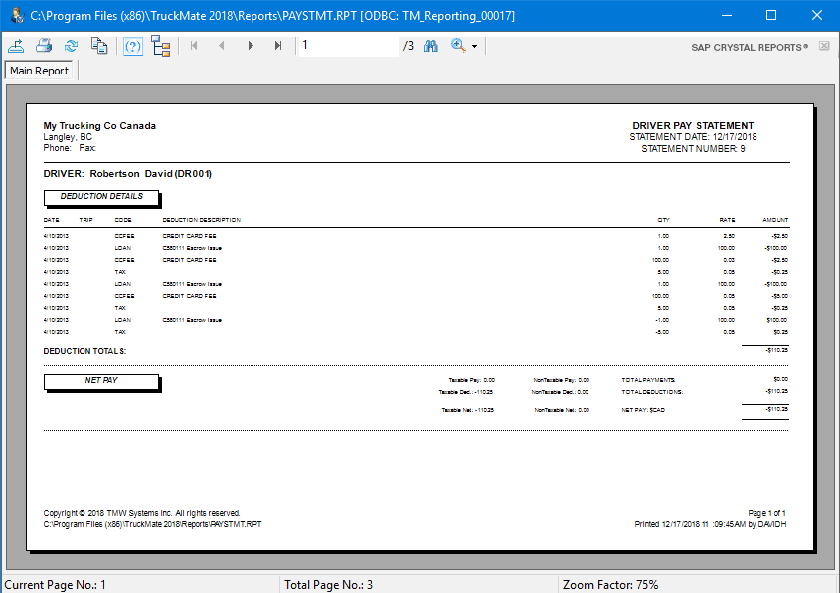Click the Zoom magnifier icon
Viewport: 840px width, 593px height.
[458, 46]
